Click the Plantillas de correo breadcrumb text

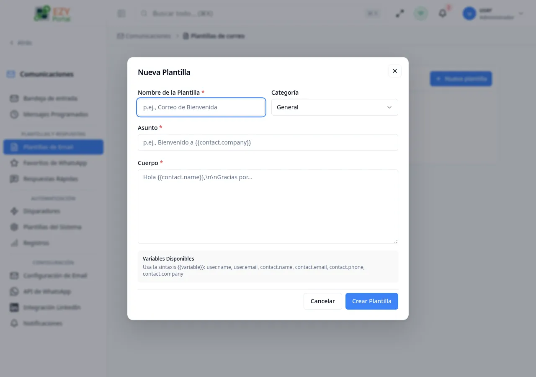tap(218, 36)
